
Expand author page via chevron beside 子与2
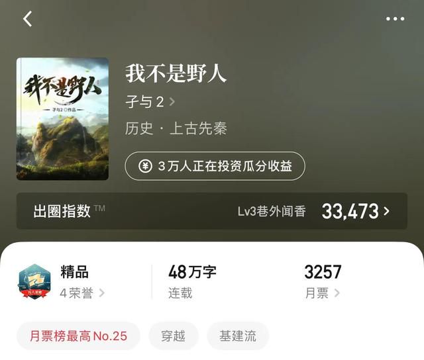(x=172, y=102)
